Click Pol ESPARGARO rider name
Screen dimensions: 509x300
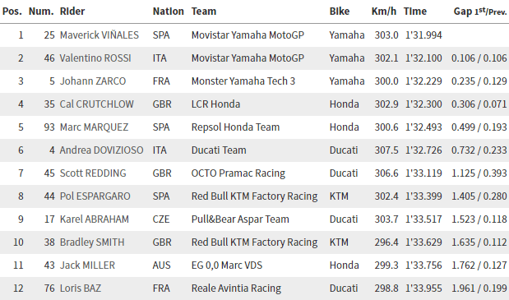point(95,196)
